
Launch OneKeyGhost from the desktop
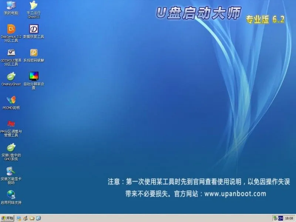click(10, 79)
